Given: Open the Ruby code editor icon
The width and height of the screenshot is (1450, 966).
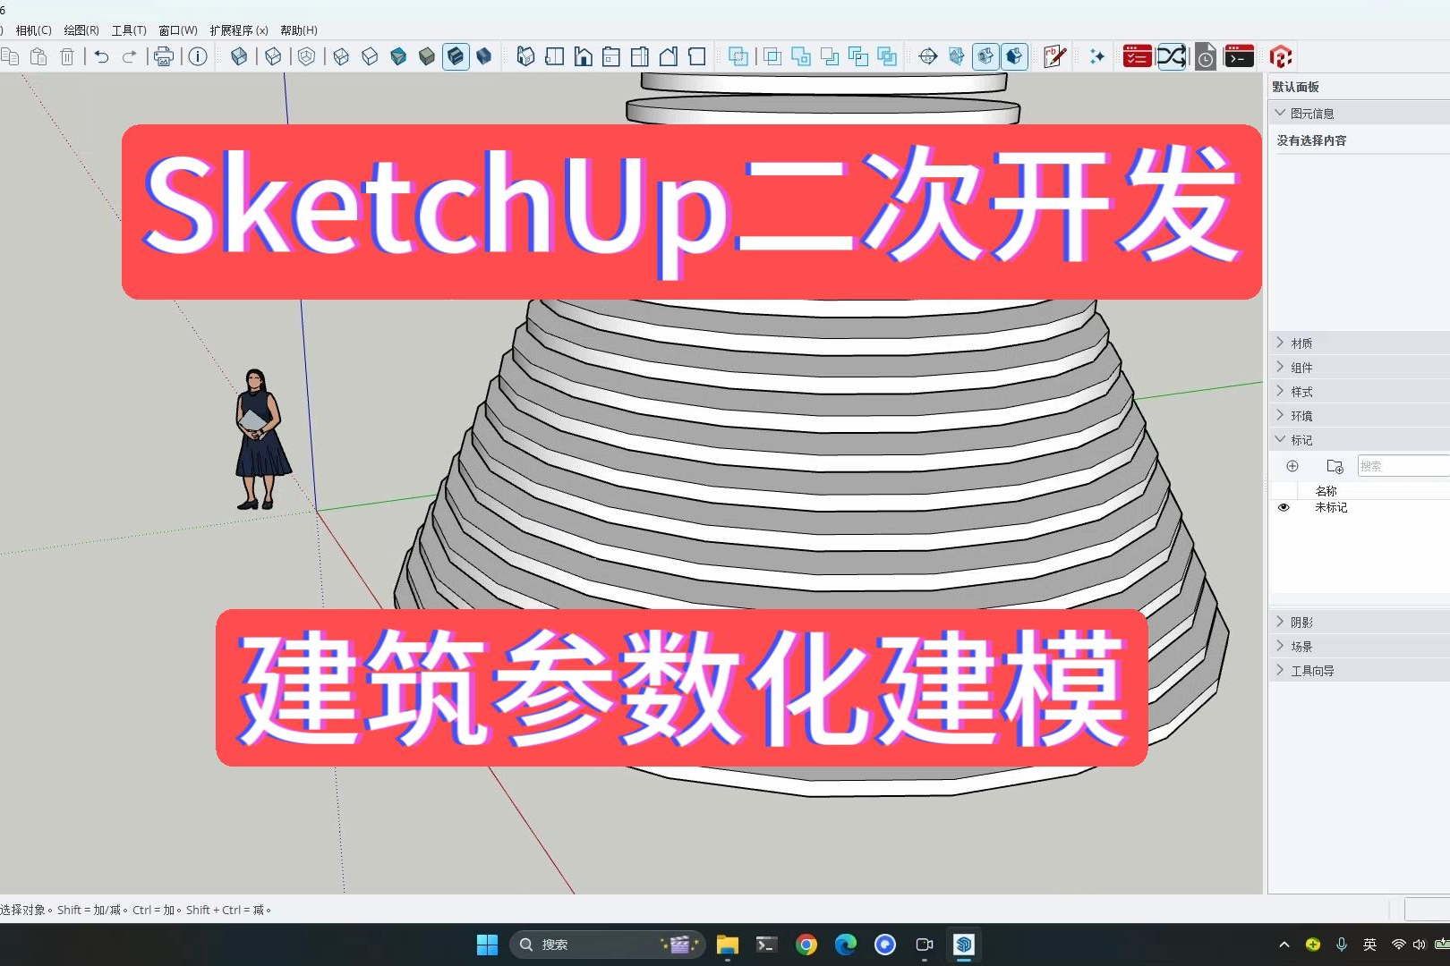Looking at the screenshot, I should coord(1054,57).
